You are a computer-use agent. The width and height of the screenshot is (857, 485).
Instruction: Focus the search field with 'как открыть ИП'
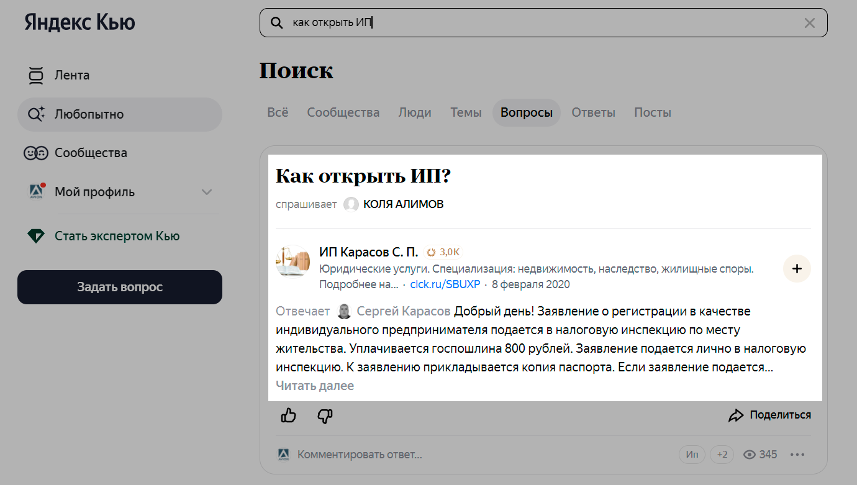543,23
